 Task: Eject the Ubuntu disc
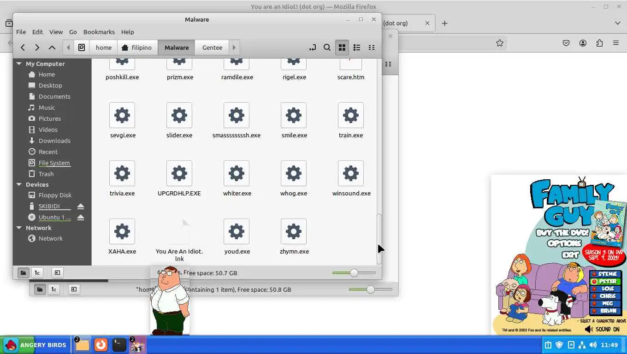point(81,217)
